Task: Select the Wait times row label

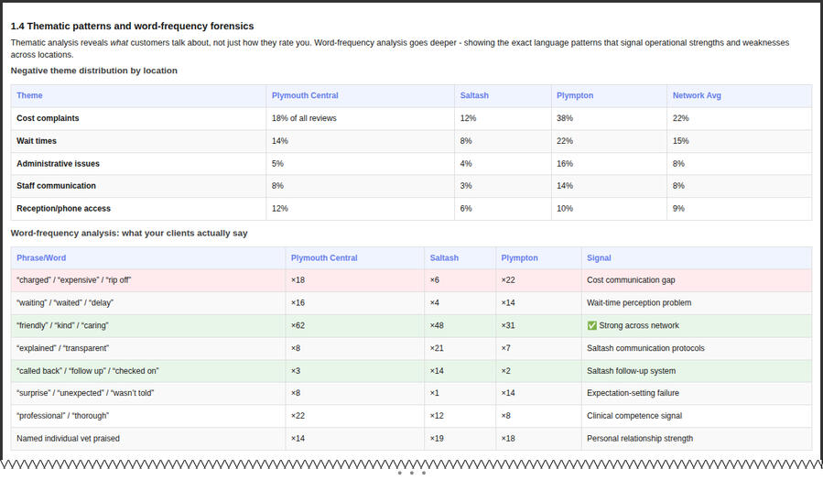Action: [38, 141]
